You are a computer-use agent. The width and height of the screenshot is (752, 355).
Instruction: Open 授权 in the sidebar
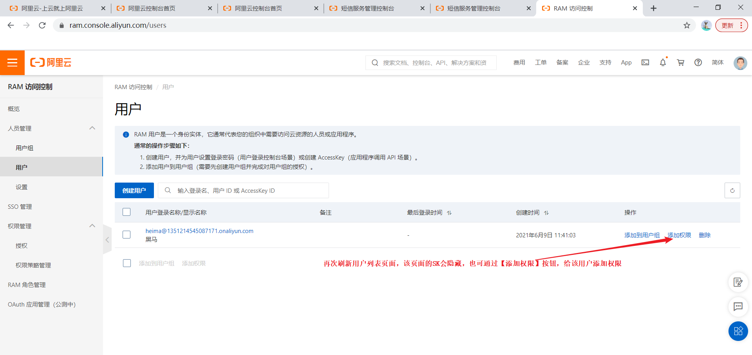point(22,246)
